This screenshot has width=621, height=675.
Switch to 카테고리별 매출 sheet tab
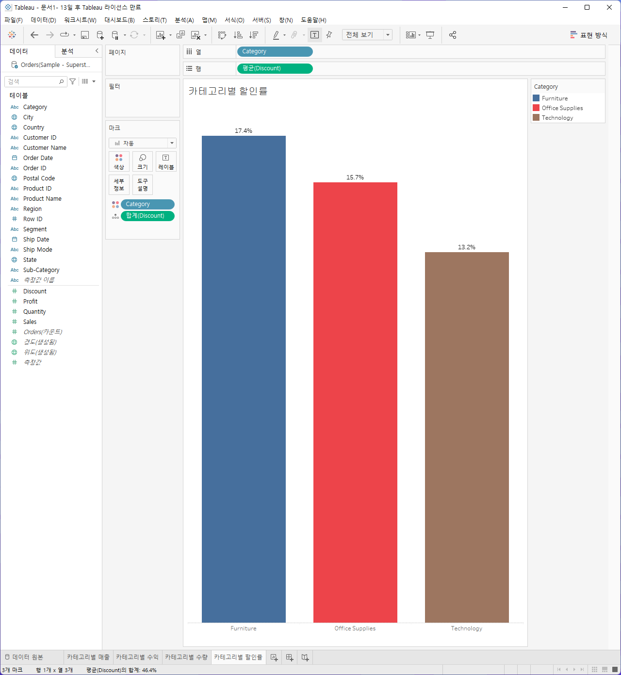coord(88,657)
